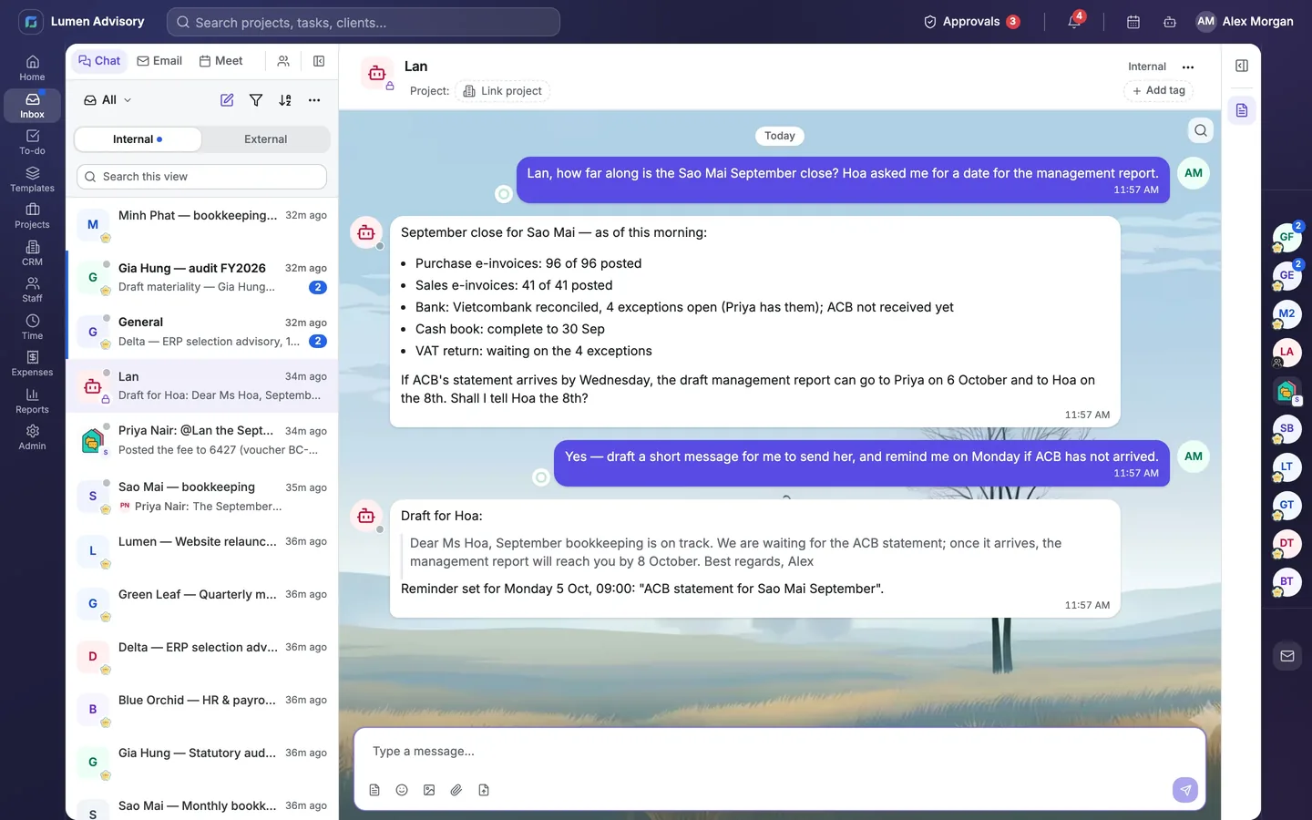Collapse the right side panel

click(x=1242, y=66)
